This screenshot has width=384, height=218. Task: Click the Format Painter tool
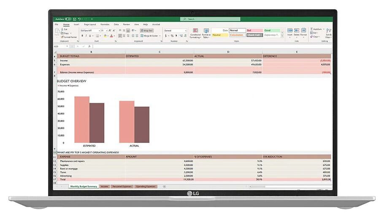pyautogui.click(x=69, y=37)
